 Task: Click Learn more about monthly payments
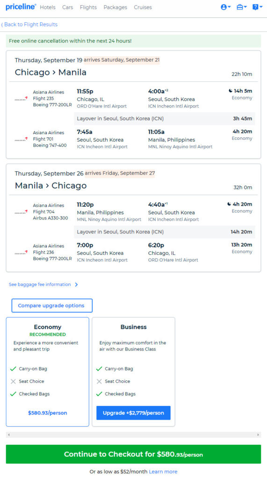coord(163,472)
